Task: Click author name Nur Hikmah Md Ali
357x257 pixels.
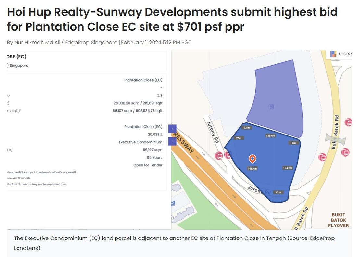Action: click(x=37, y=42)
